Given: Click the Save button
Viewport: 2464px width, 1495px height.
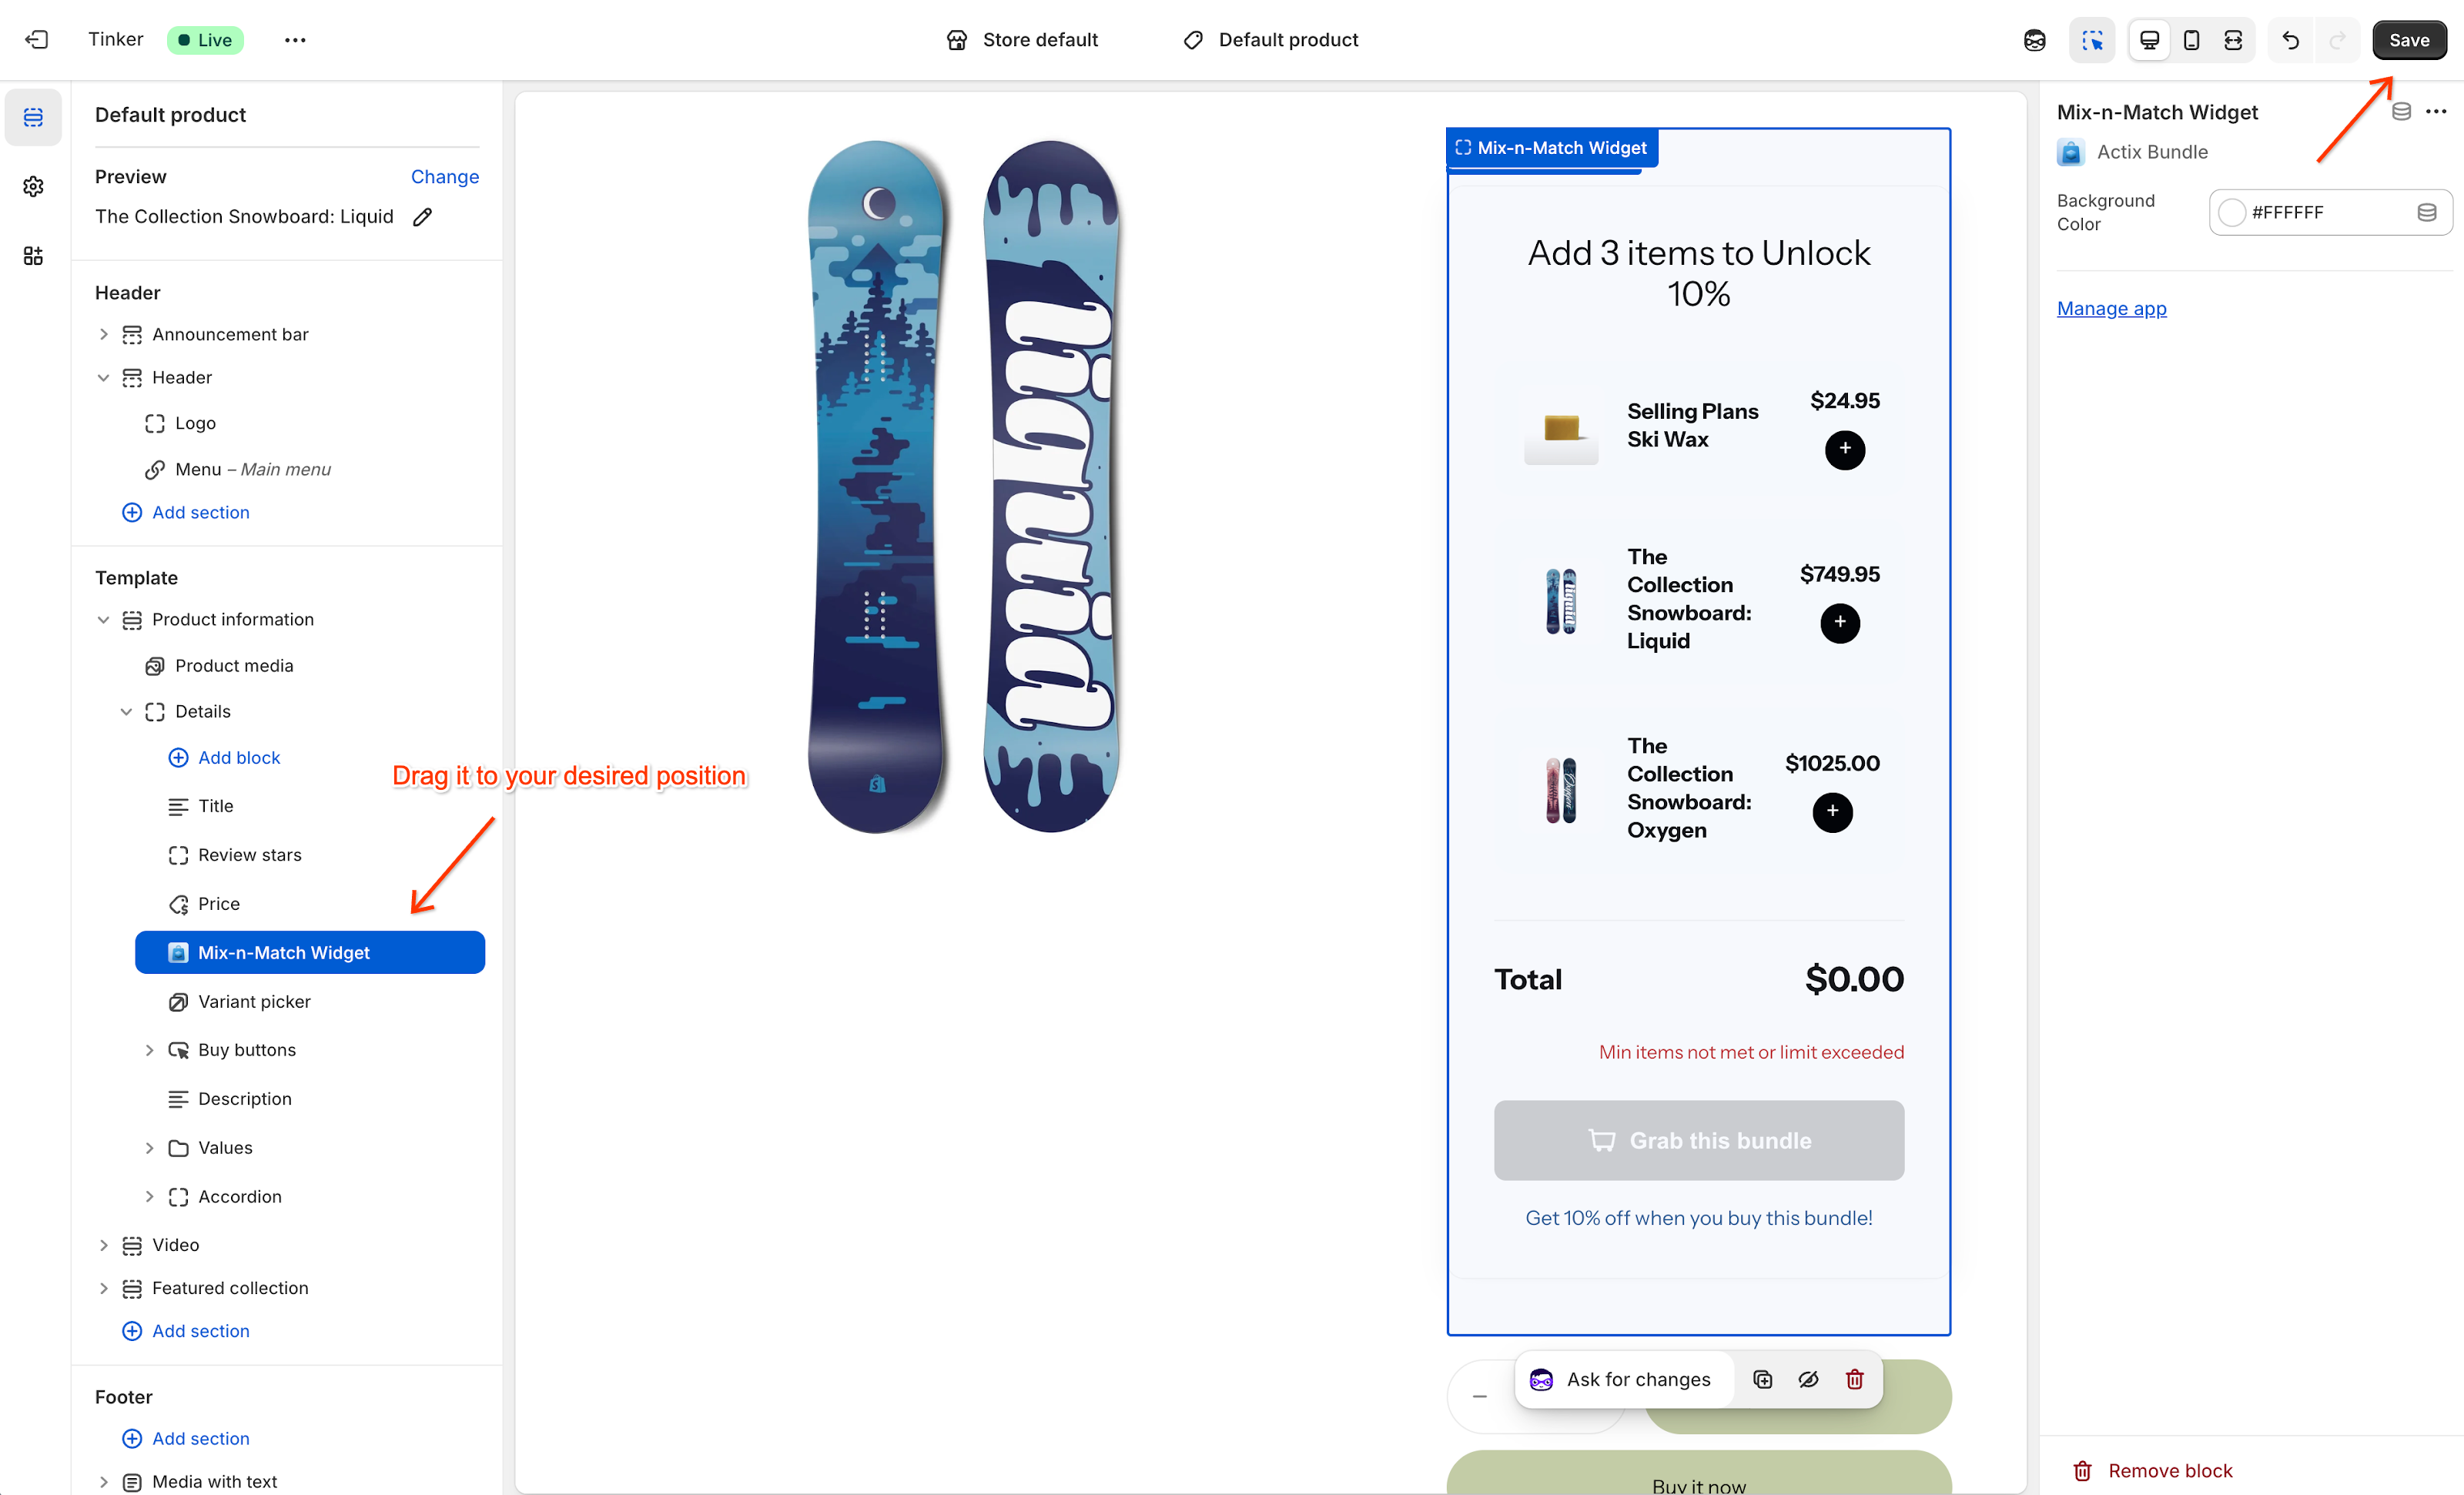Looking at the screenshot, I should pos(2408,40).
